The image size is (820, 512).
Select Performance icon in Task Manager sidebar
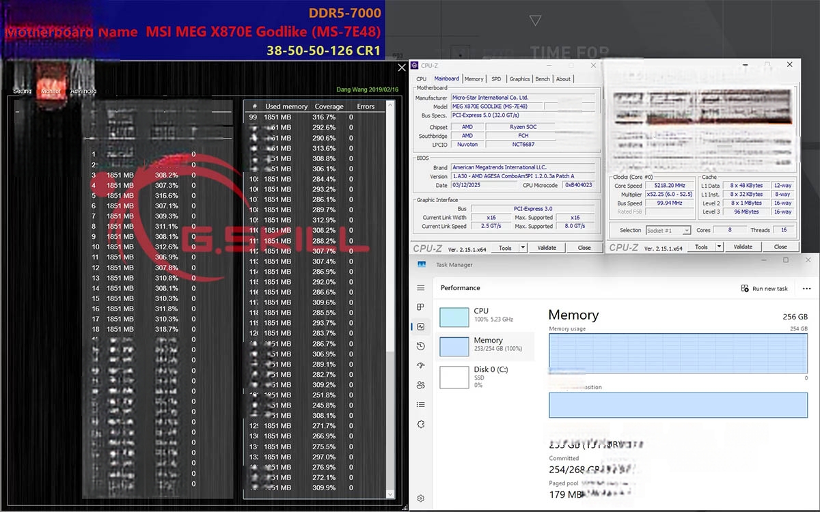pyautogui.click(x=421, y=327)
